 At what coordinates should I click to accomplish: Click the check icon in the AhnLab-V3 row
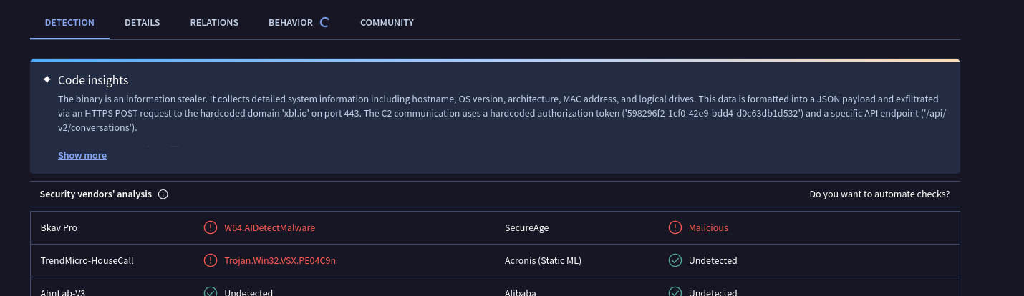pyautogui.click(x=211, y=292)
